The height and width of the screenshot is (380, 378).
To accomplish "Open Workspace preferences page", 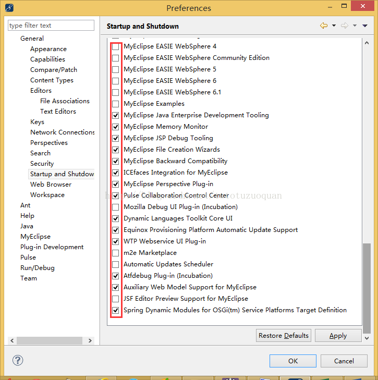I will 47,195.
